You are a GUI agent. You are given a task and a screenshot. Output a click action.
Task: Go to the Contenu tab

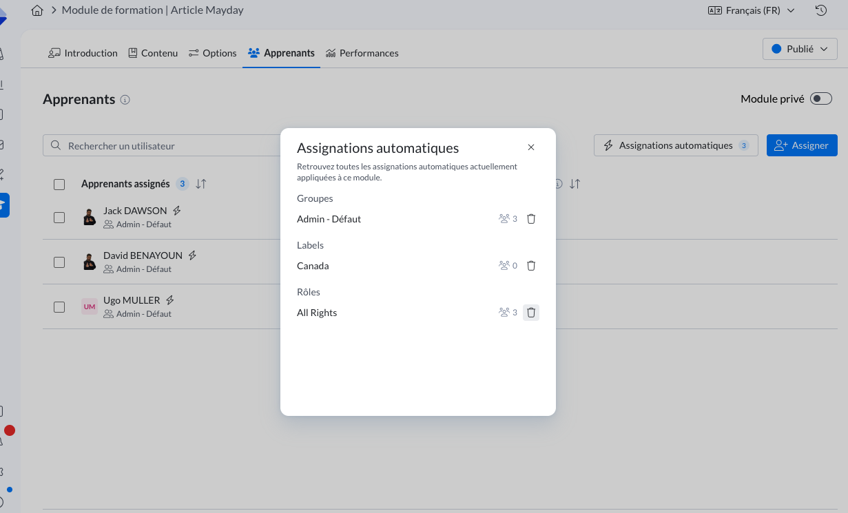153,53
